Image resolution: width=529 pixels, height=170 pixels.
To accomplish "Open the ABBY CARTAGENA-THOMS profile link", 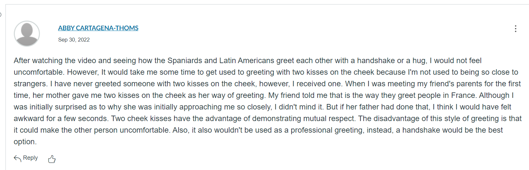I will (x=98, y=28).
